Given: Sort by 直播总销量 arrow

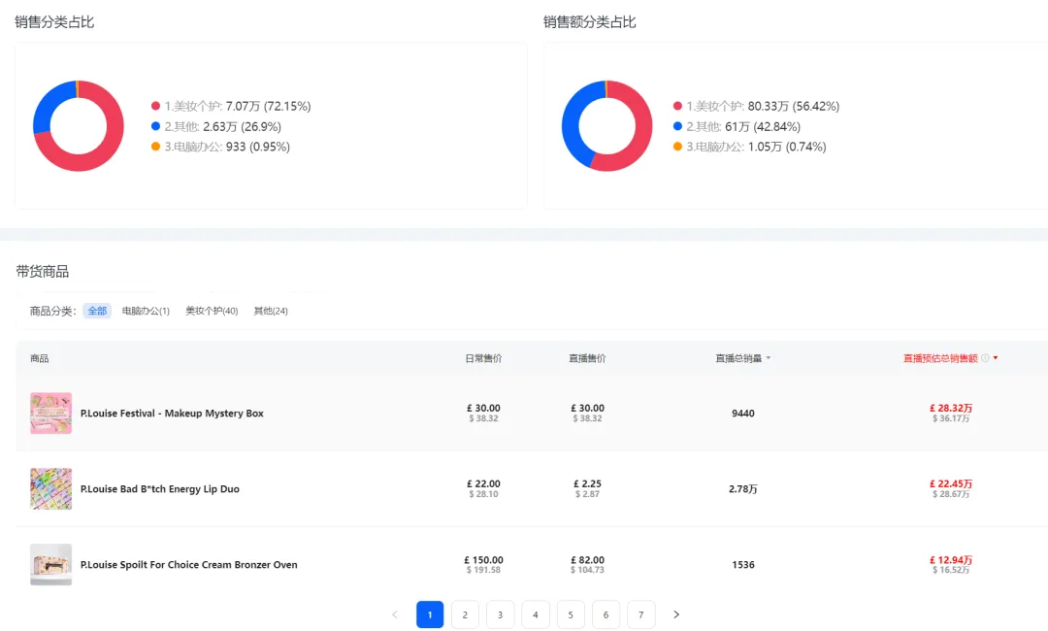Looking at the screenshot, I should point(768,358).
